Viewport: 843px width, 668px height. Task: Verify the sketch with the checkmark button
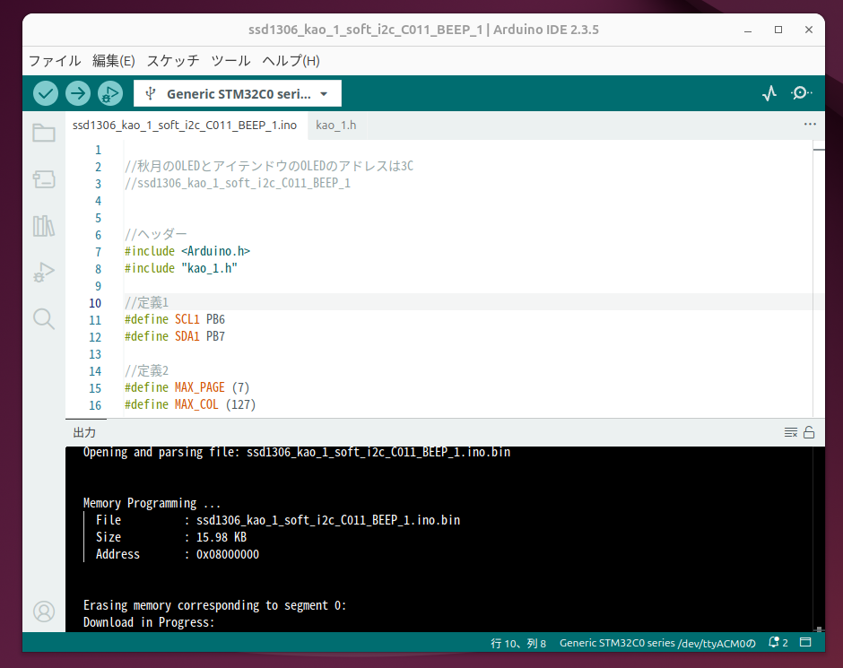click(45, 93)
